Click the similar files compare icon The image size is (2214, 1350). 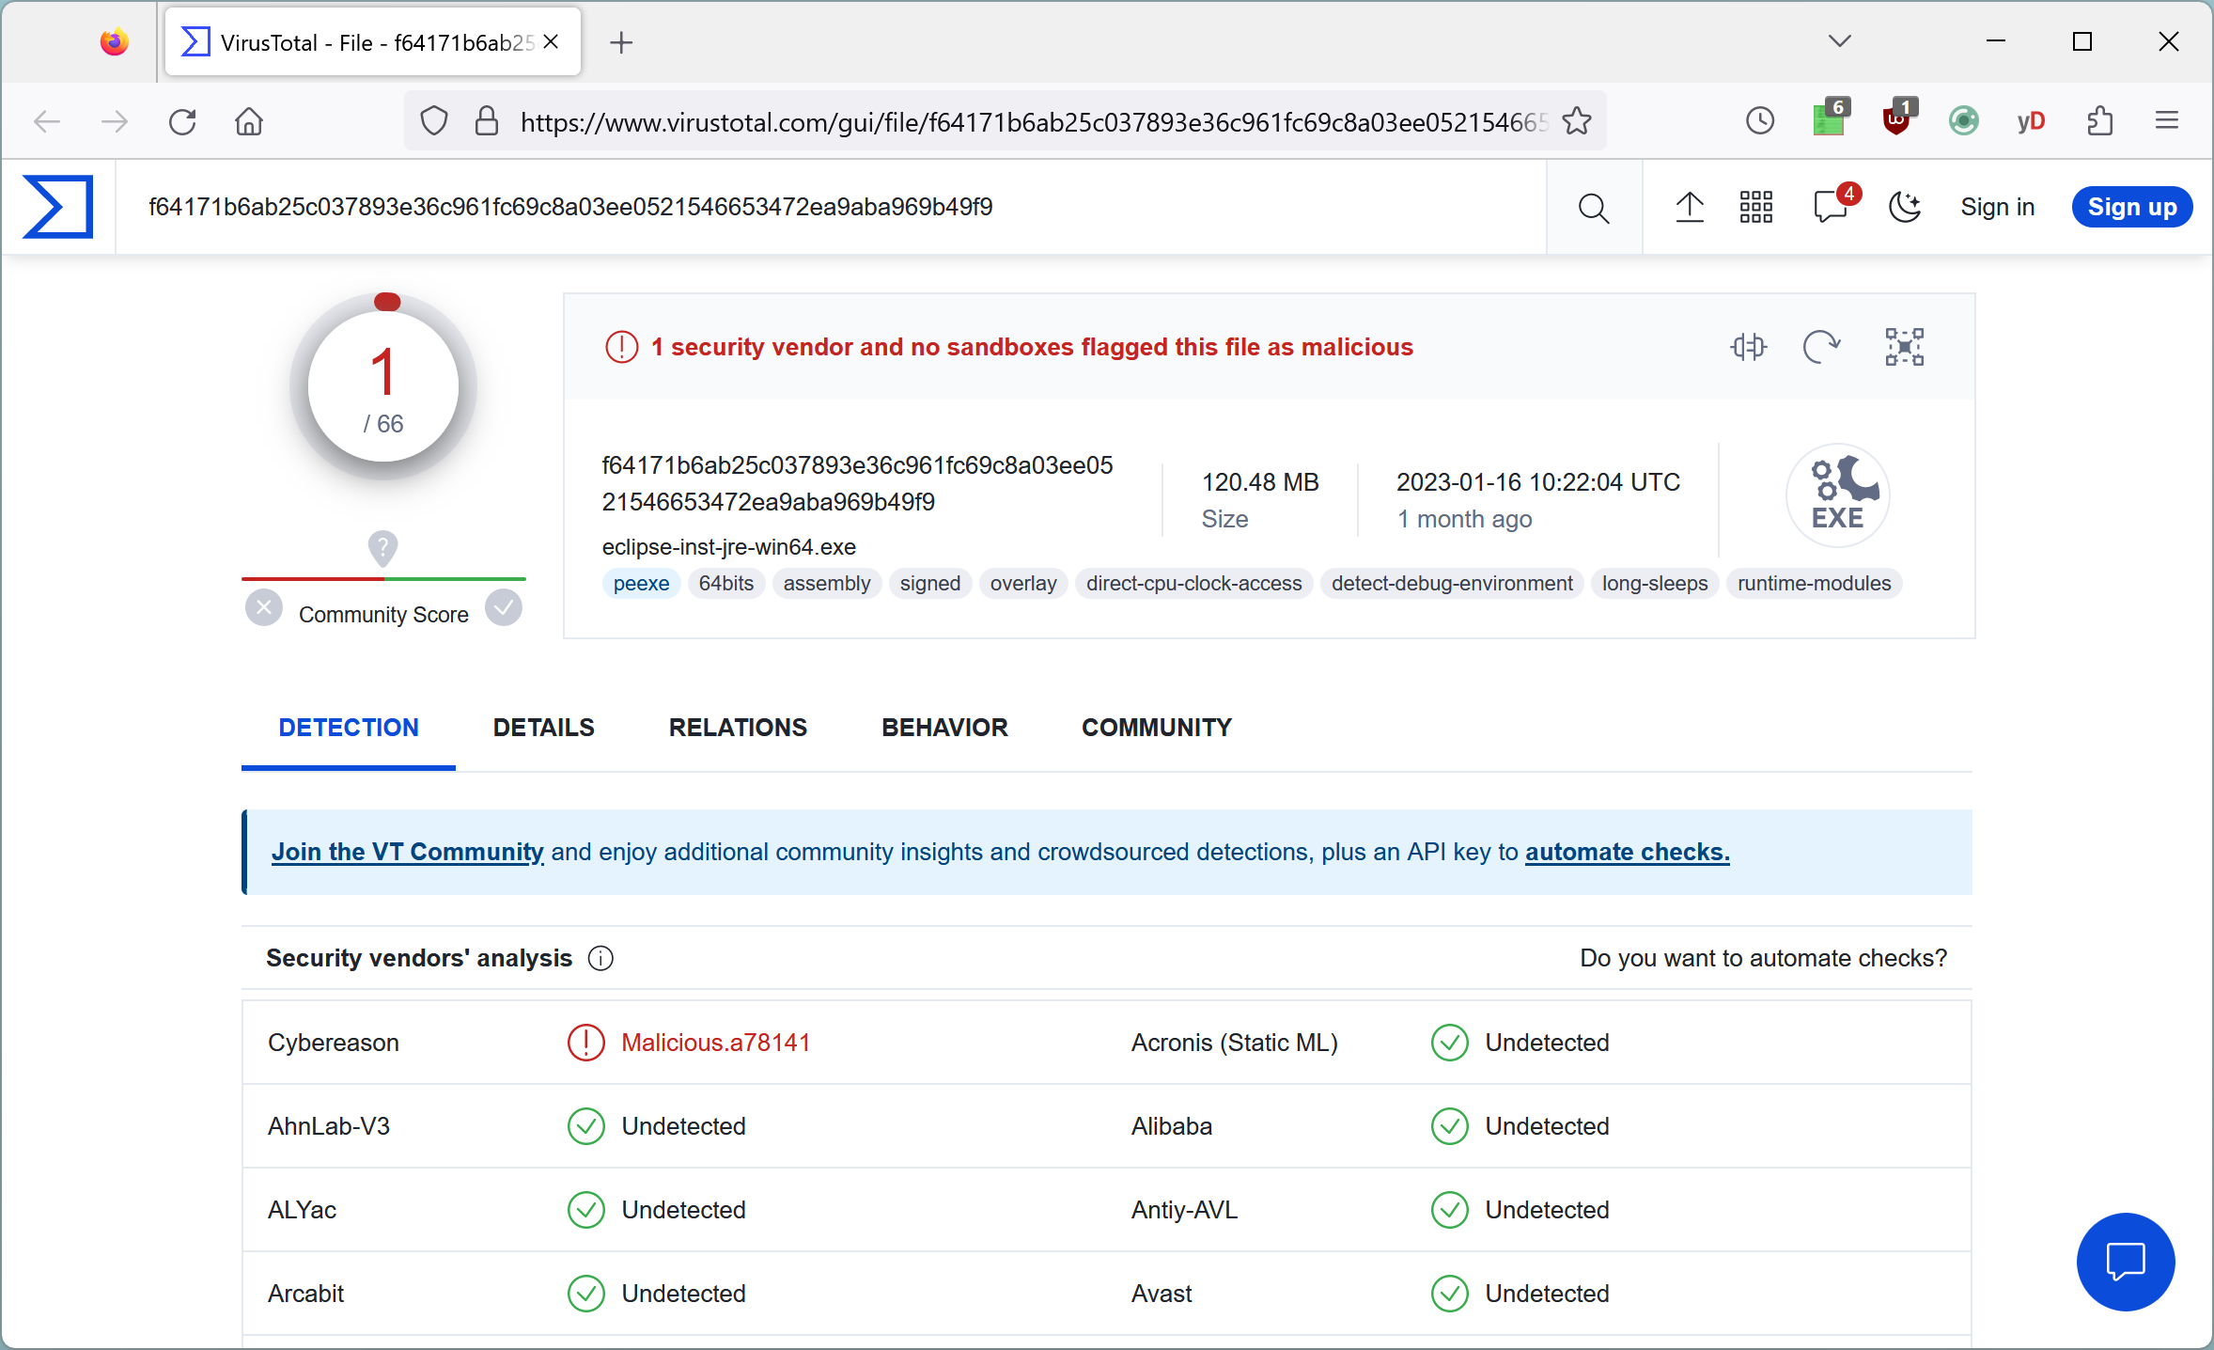point(1748,347)
